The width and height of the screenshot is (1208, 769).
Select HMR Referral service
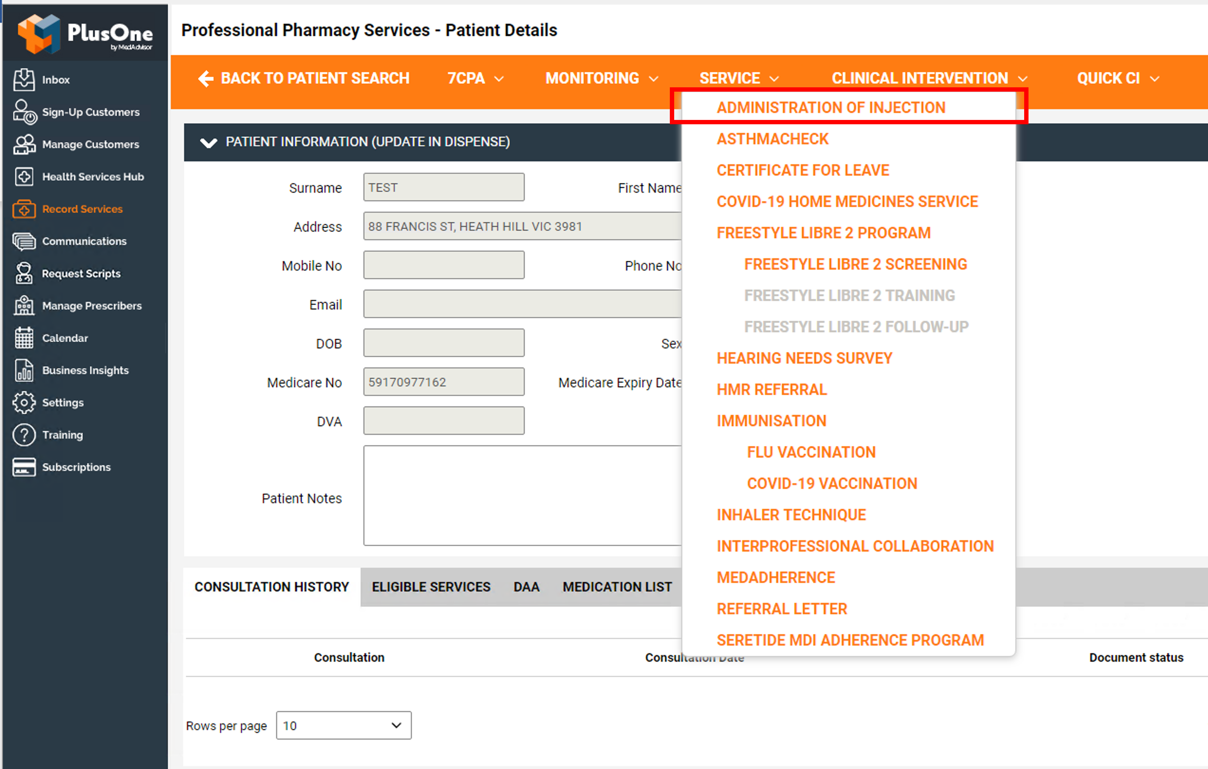click(x=772, y=390)
